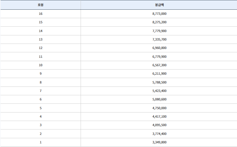Select the grade cell 14

[40, 31]
